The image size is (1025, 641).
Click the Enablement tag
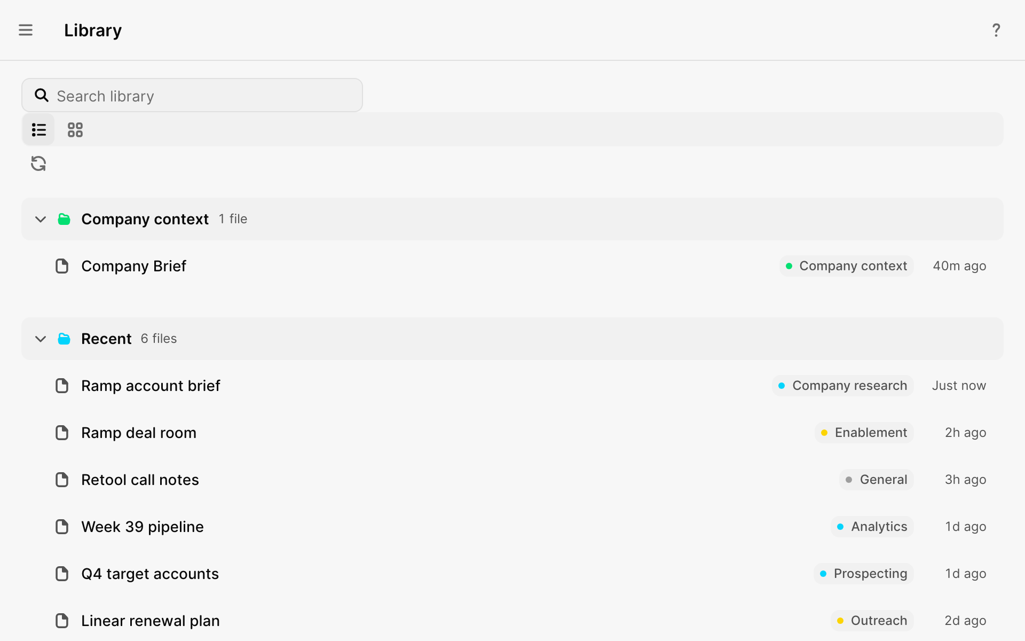click(864, 433)
